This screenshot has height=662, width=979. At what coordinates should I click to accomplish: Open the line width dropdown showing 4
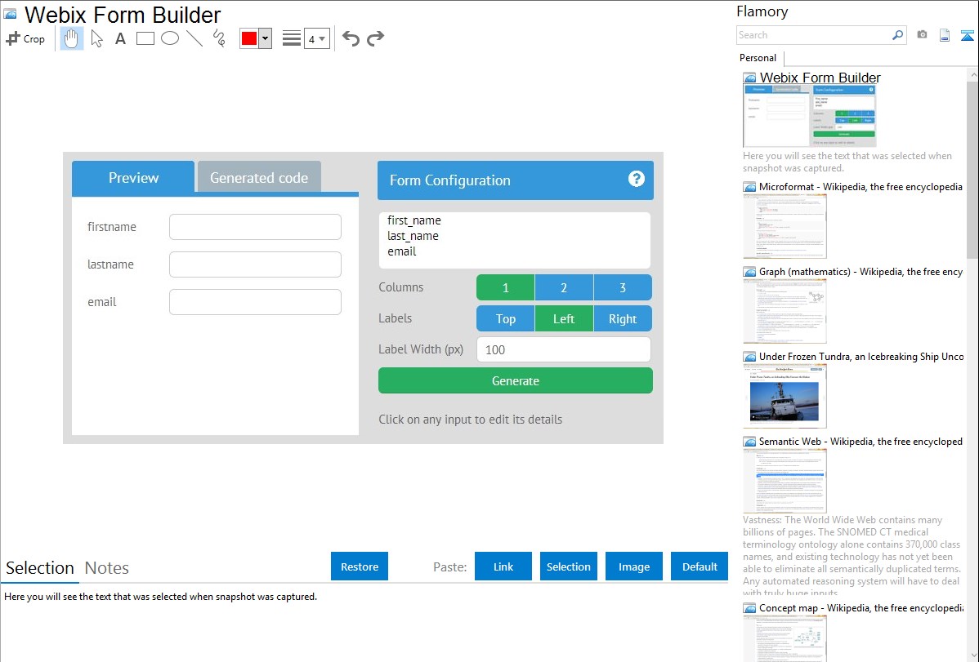tap(316, 38)
